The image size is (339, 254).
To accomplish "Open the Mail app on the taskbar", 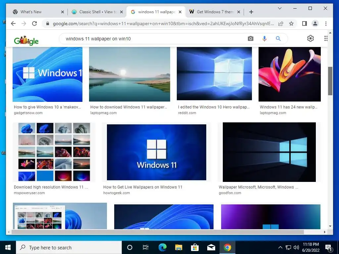I will 211,247.
